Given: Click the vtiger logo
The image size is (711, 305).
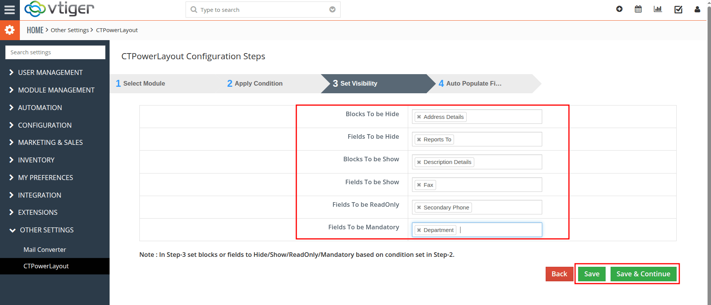Looking at the screenshot, I should (59, 9).
